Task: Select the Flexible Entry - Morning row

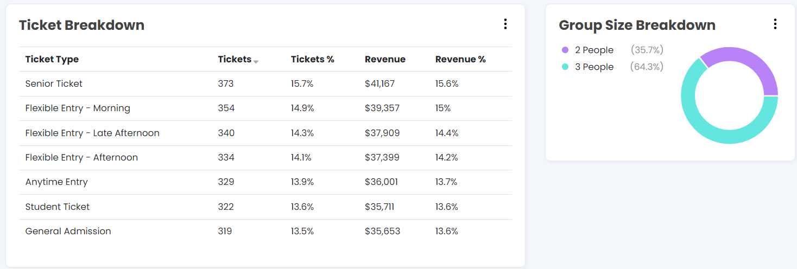Action: (78, 108)
